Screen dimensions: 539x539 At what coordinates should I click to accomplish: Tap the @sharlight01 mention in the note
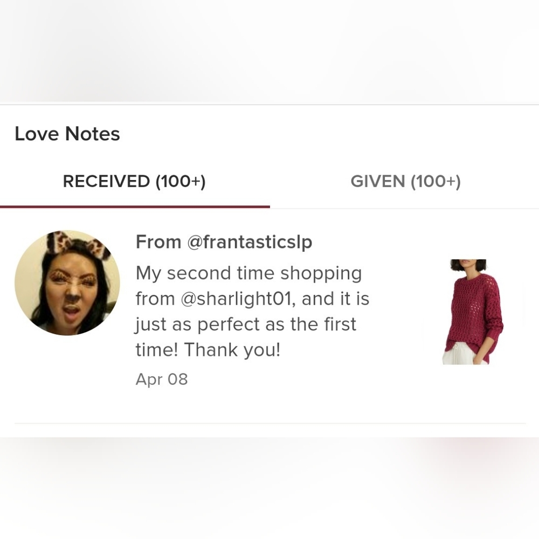(238, 299)
